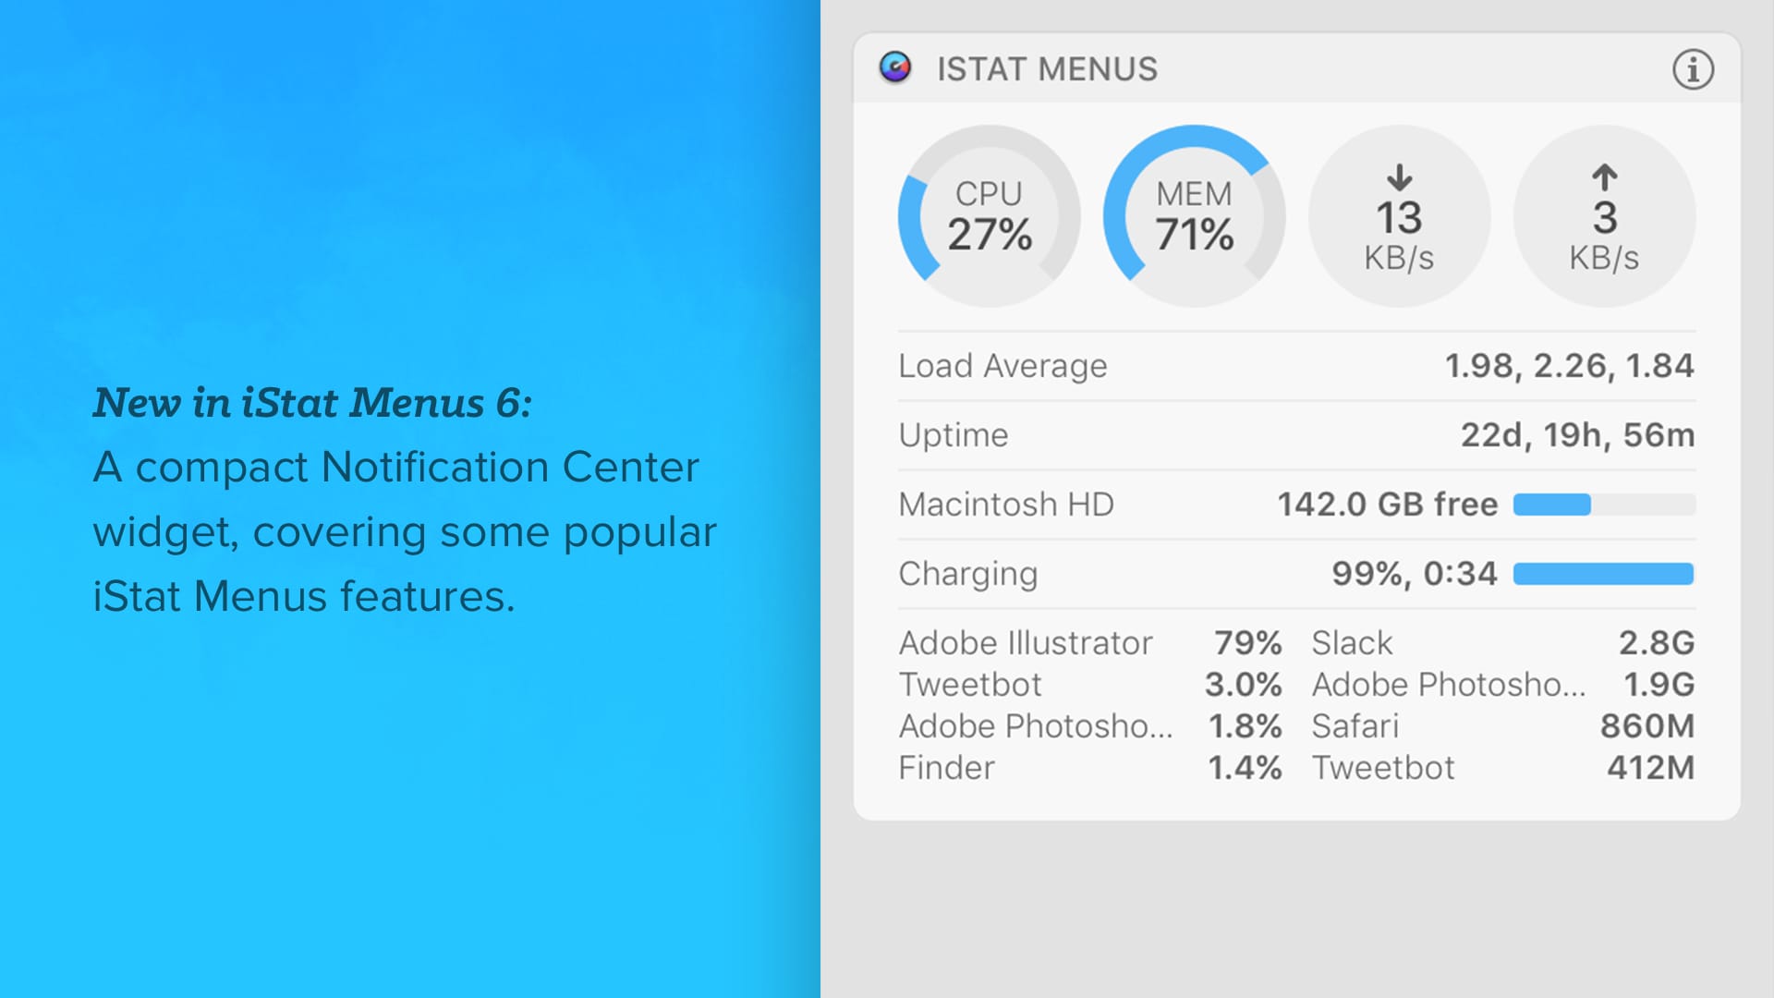Click the Macintosh HD disk usage bar
The width and height of the screenshot is (1774, 998).
(x=1604, y=505)
